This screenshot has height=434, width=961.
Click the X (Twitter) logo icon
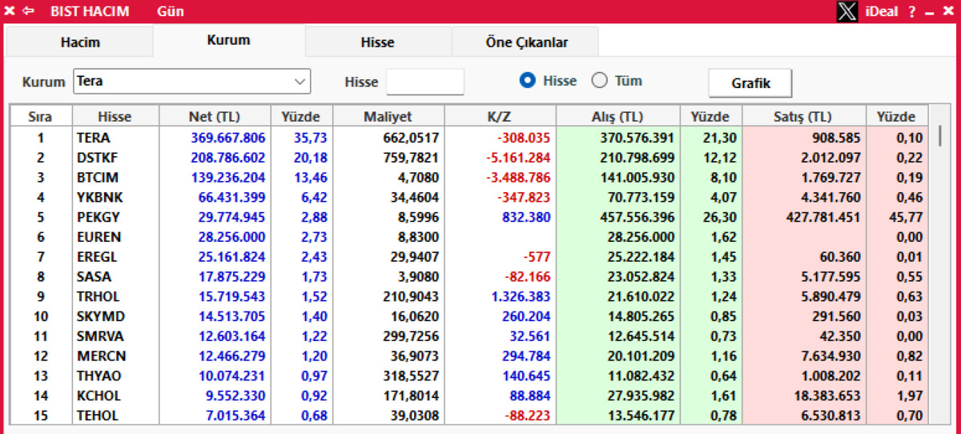[847, 11]
